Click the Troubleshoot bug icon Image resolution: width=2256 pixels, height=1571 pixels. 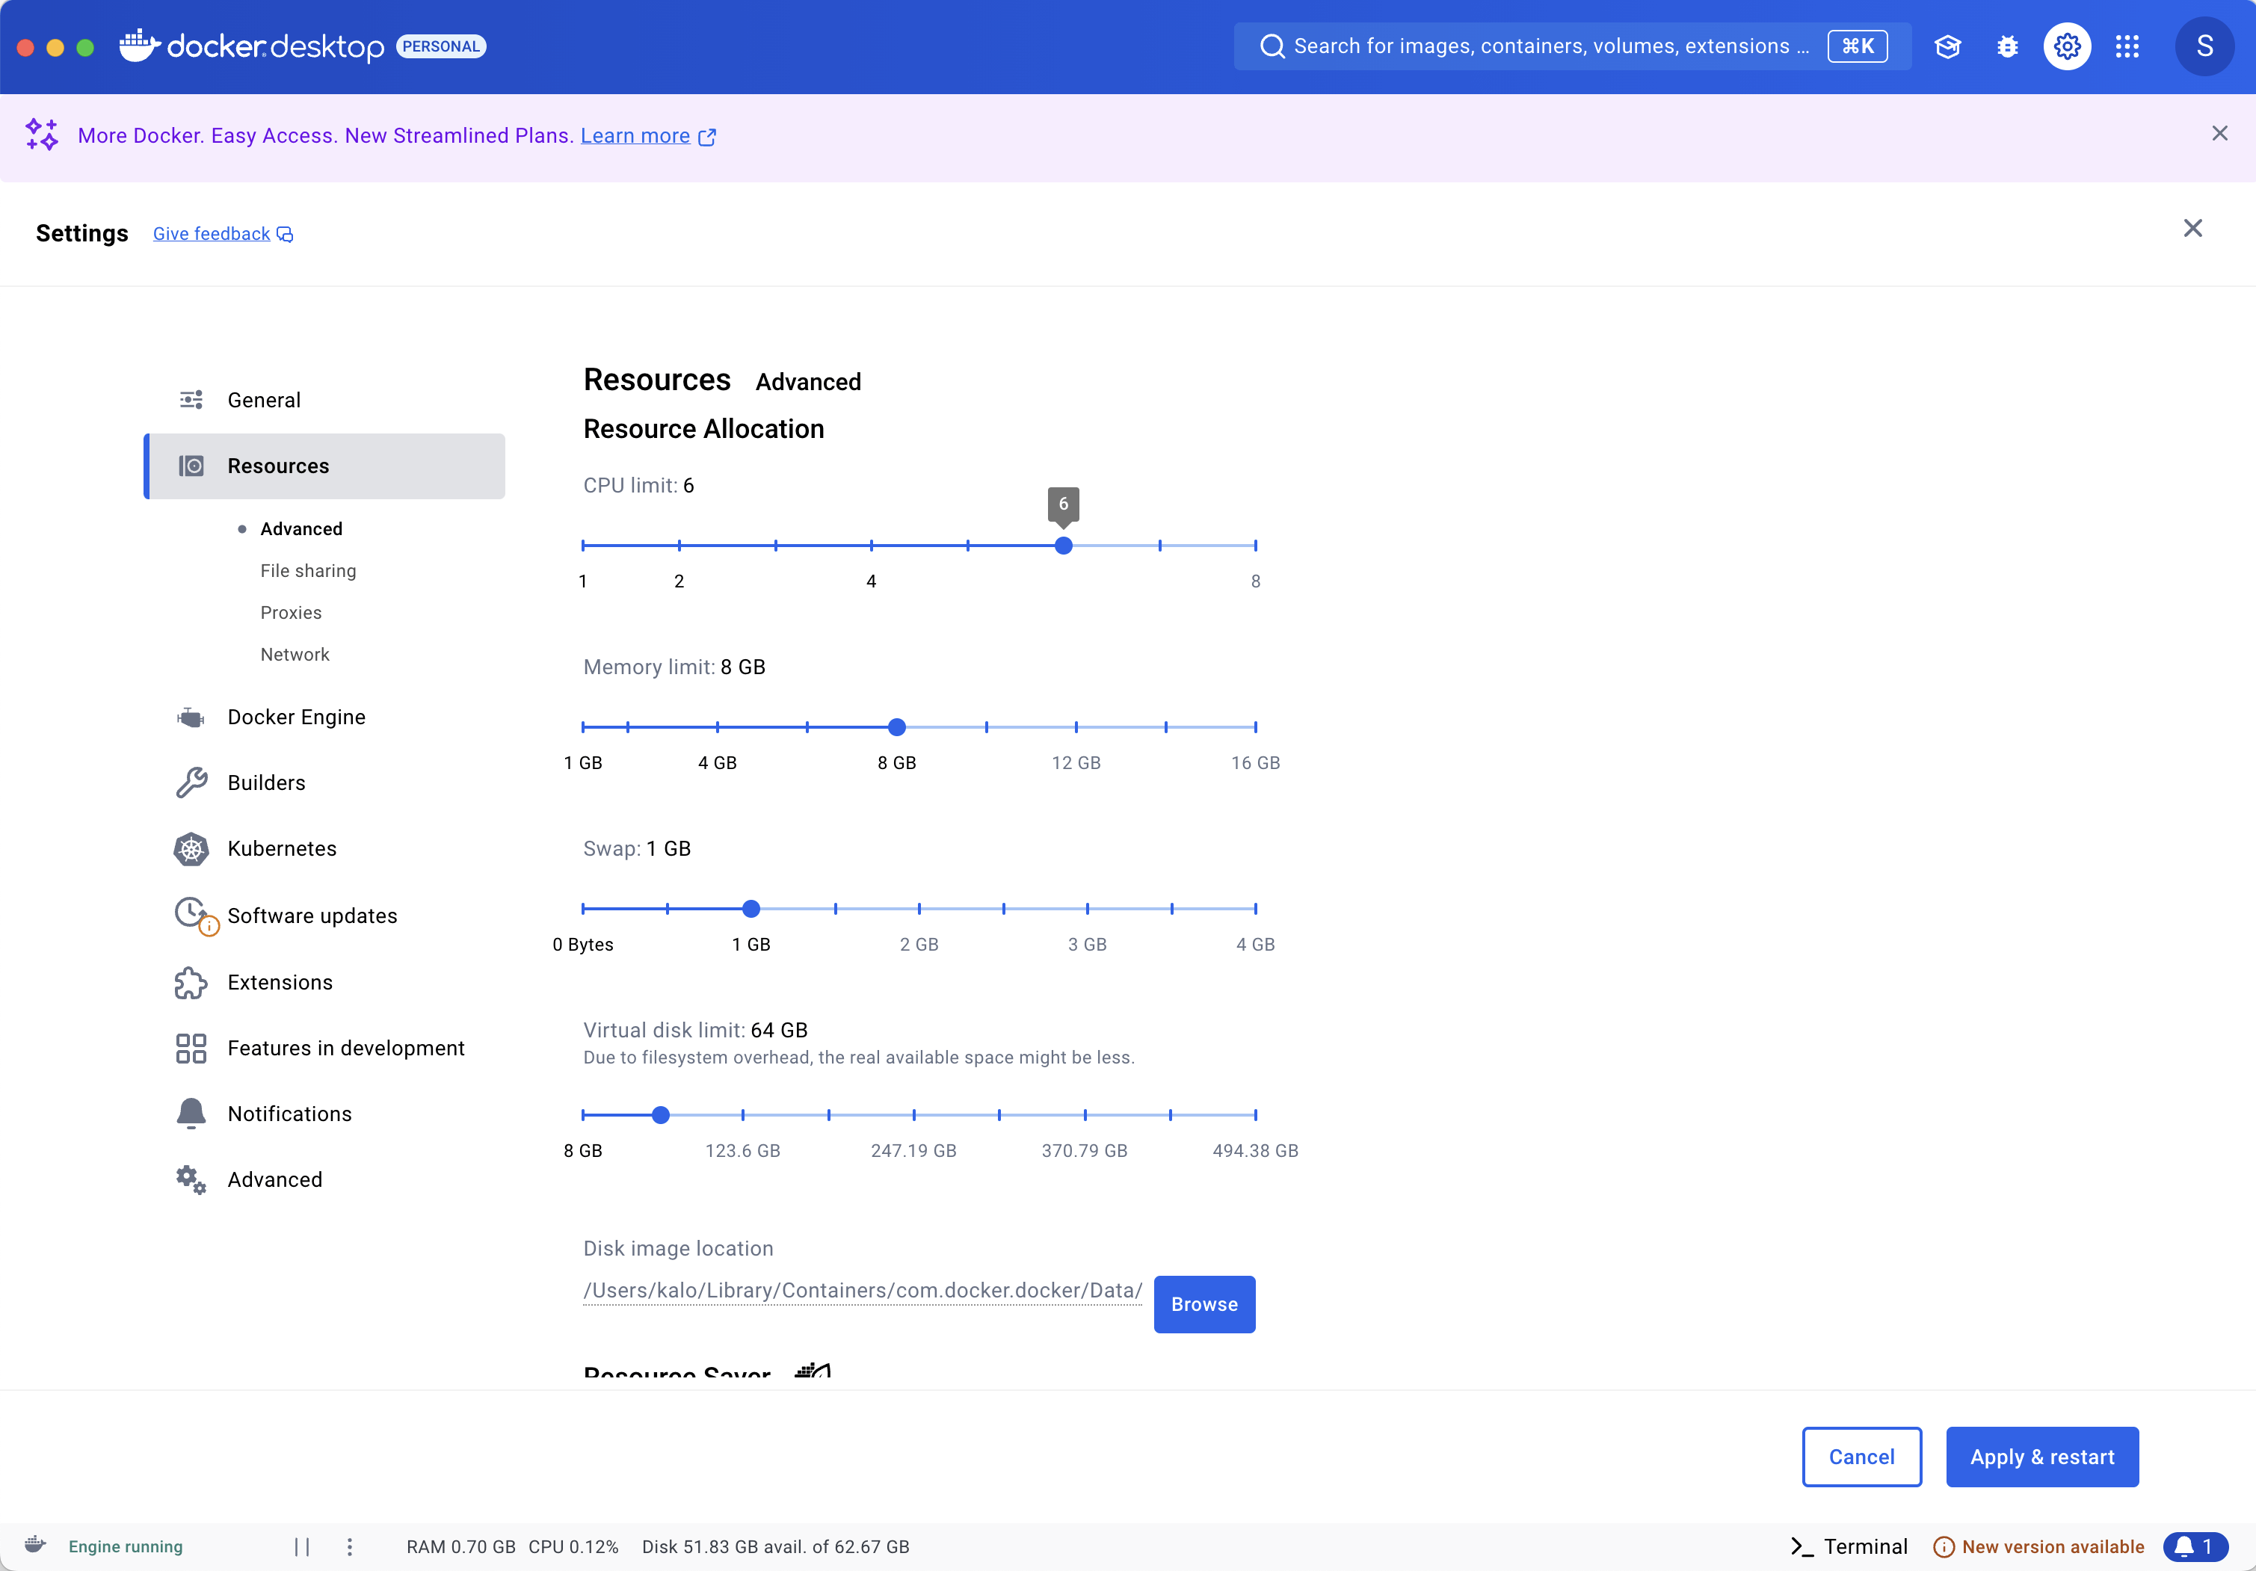pos(2006,46)
